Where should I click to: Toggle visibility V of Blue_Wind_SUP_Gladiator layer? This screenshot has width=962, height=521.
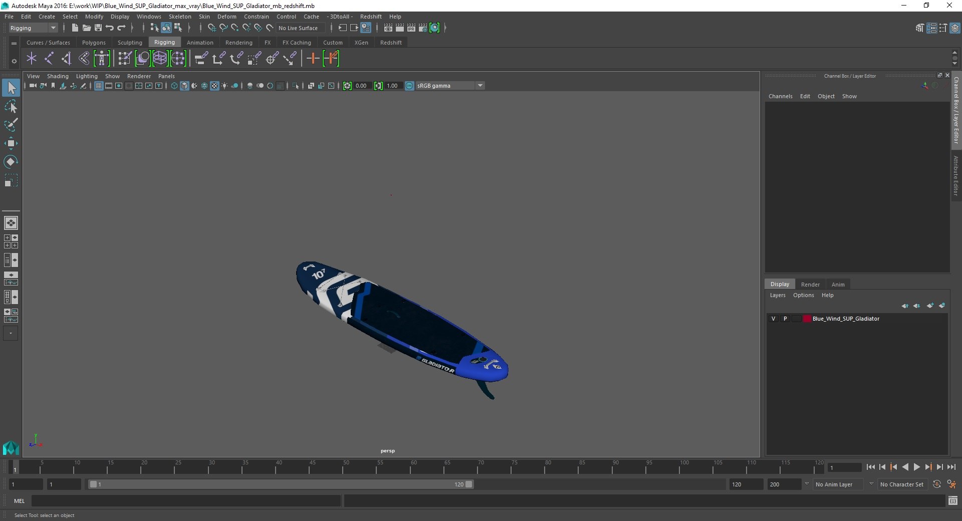click(x=773, y=319)
